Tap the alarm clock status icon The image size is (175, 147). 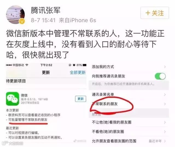[74, 65]
